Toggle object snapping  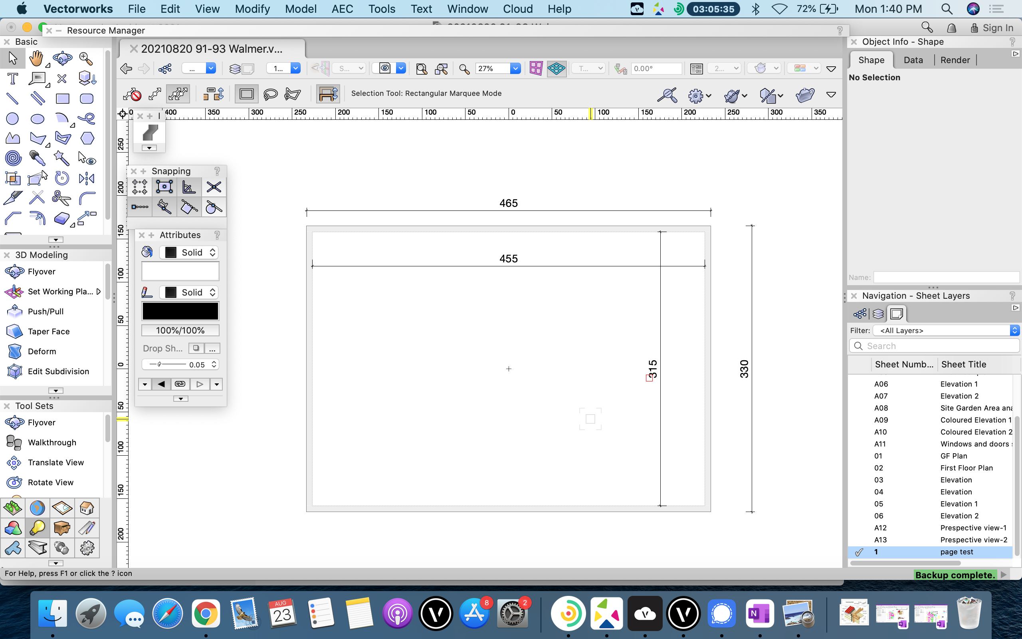164,187
